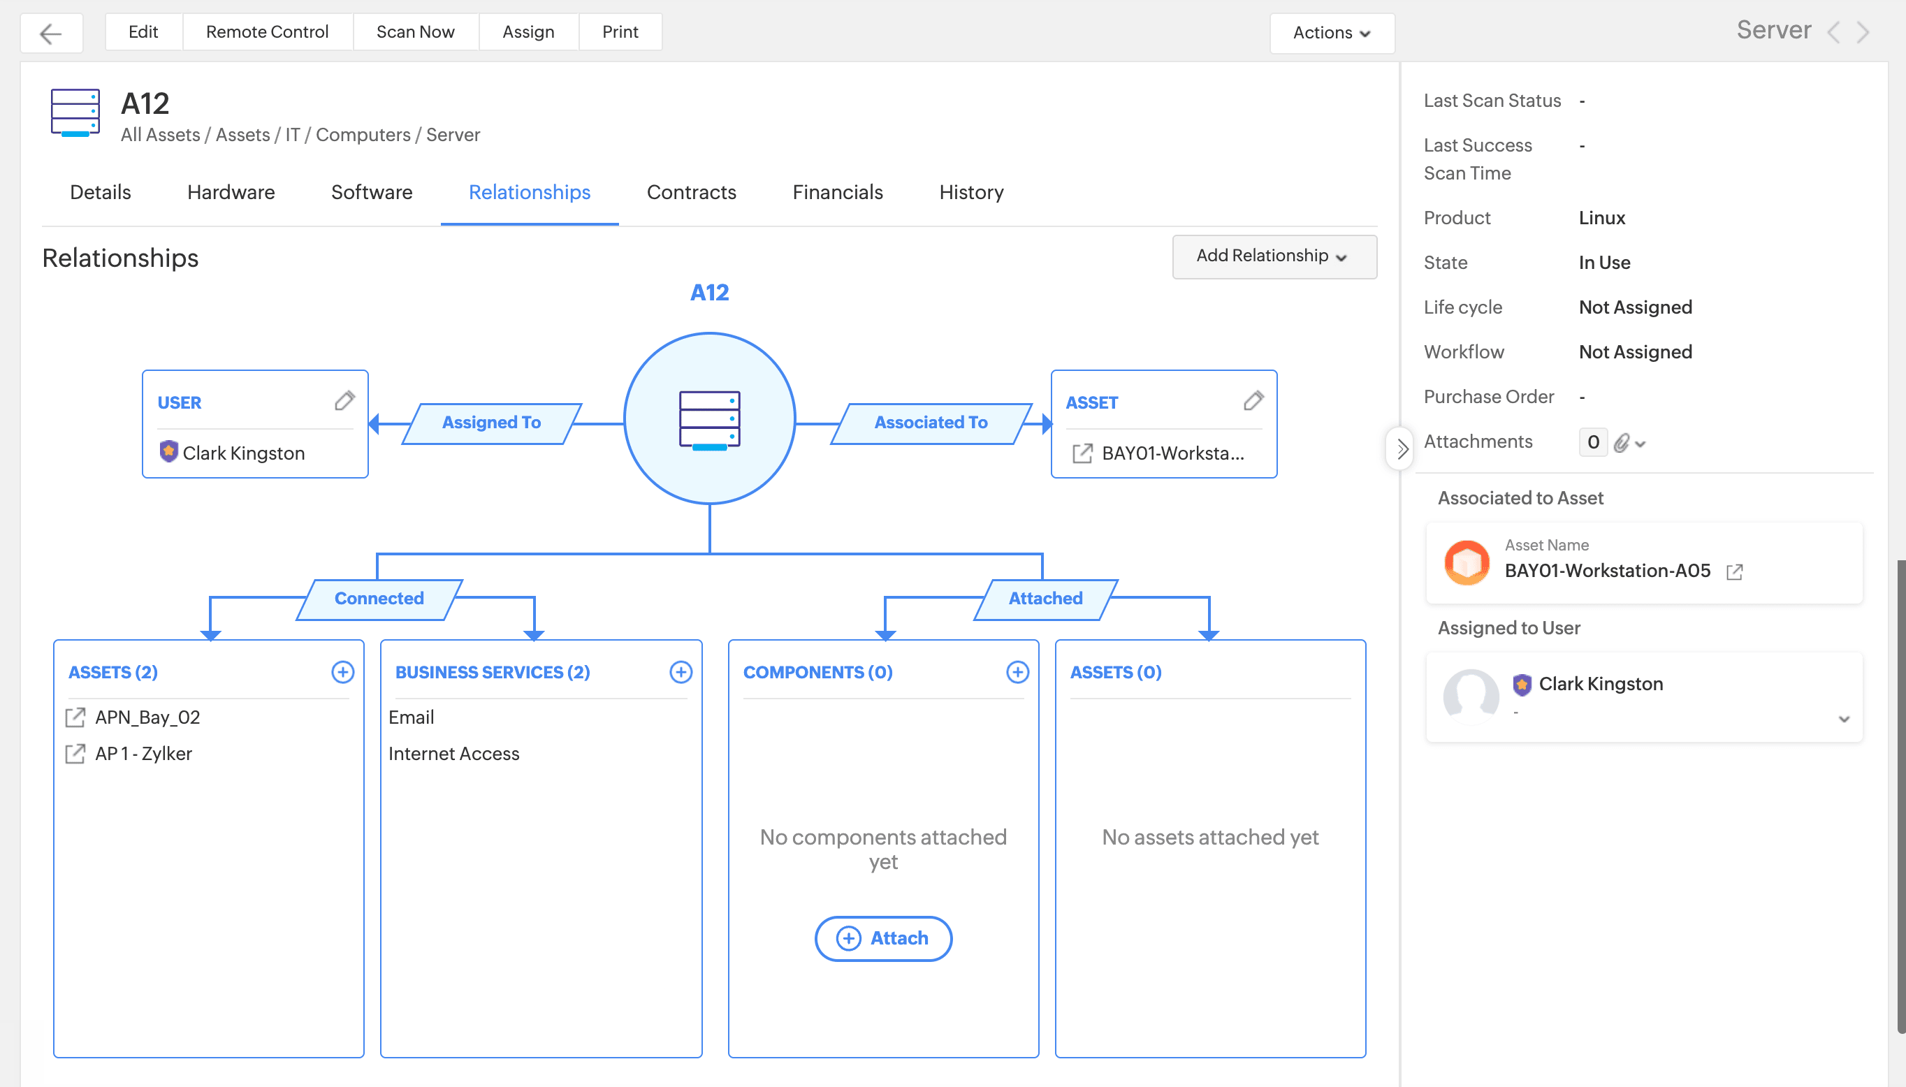The width and height of the screenshot is (1906, 1087).
Task: Collapse the right details panel arrow
Action: (1401, 448)
